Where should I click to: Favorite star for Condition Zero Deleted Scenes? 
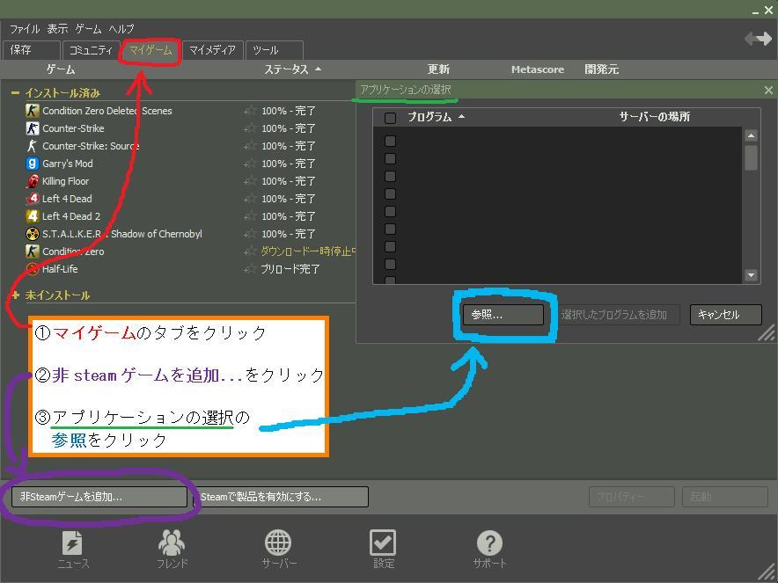pos(250,111)
